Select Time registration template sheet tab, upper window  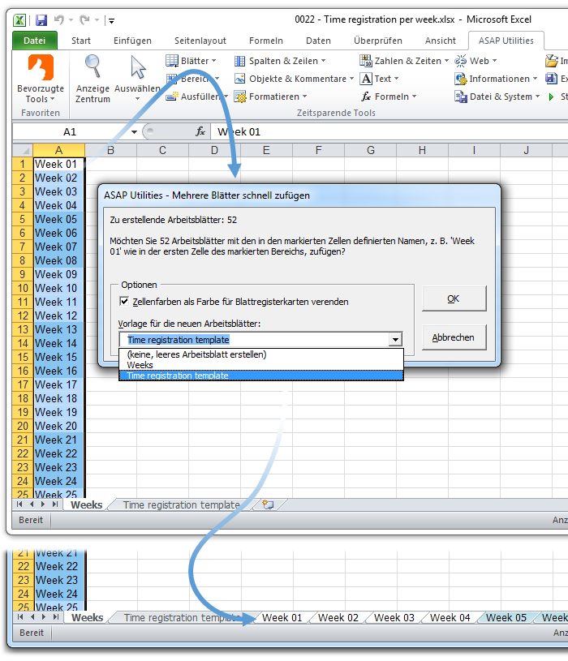click(181, 505)
